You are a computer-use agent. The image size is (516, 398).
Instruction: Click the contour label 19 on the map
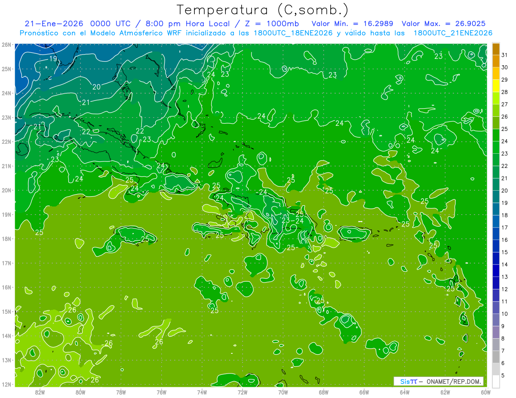pyautogui.click(x=53, y=59)
